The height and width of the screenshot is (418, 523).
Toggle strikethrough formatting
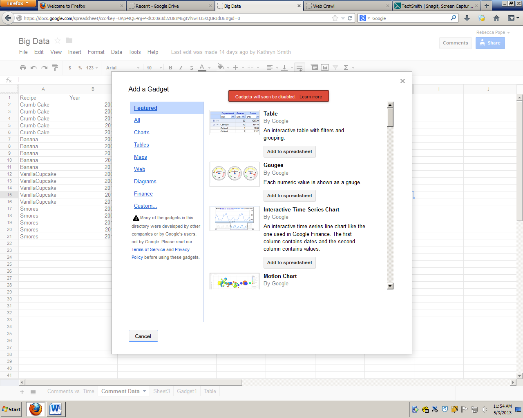(192, 68)
